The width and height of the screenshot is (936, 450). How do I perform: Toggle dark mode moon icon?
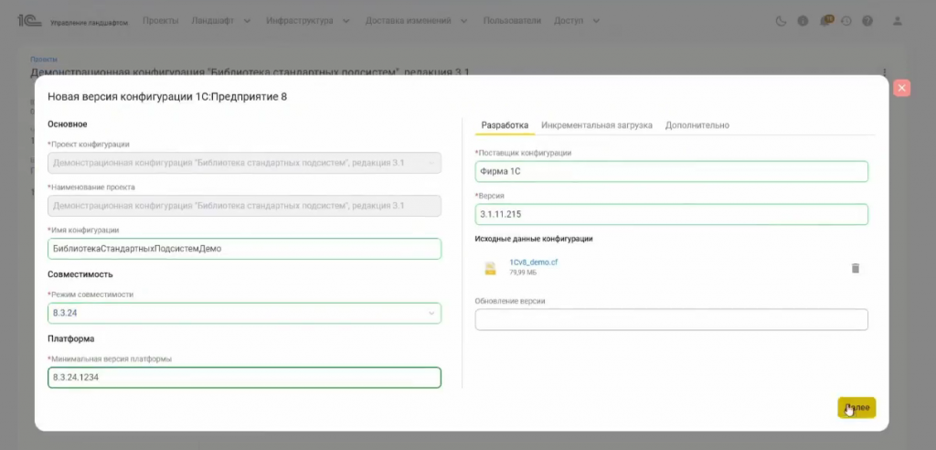[780, 20]
